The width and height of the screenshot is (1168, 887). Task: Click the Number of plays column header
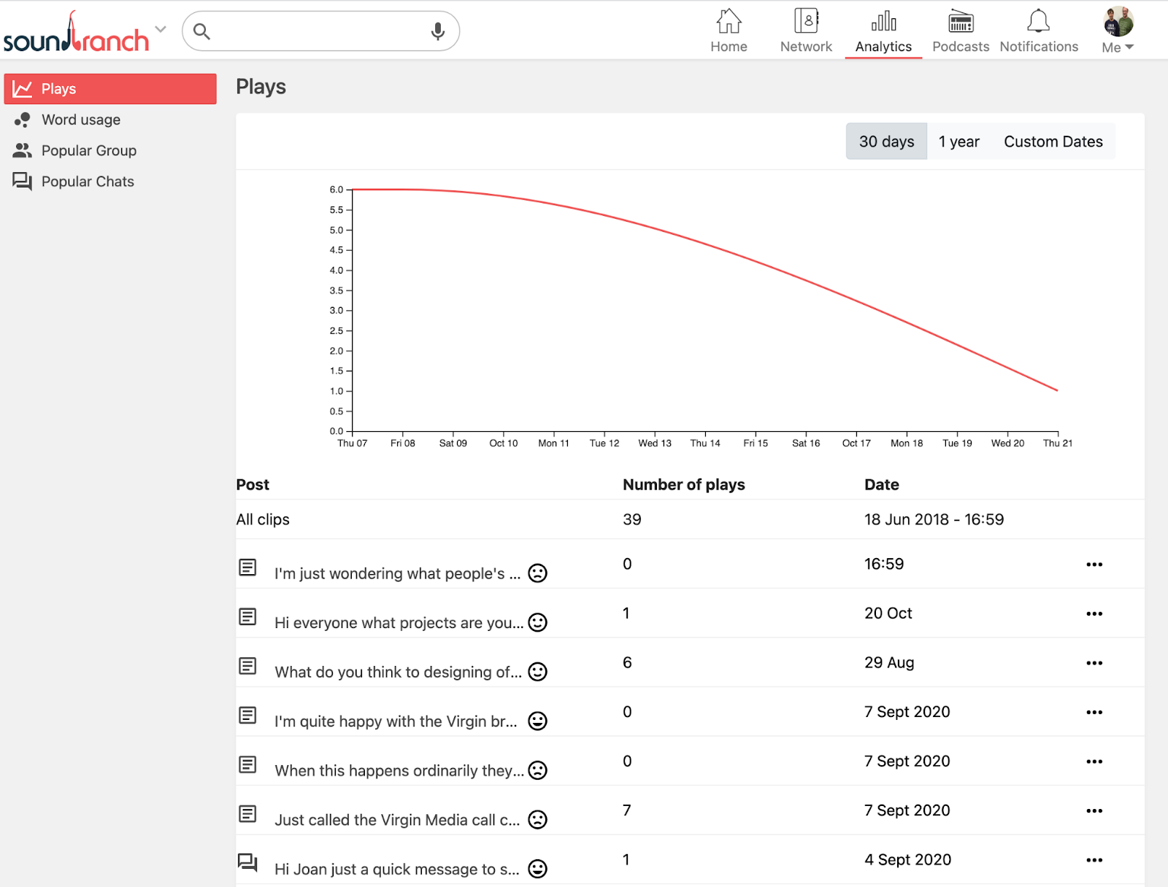click(684, 484)
